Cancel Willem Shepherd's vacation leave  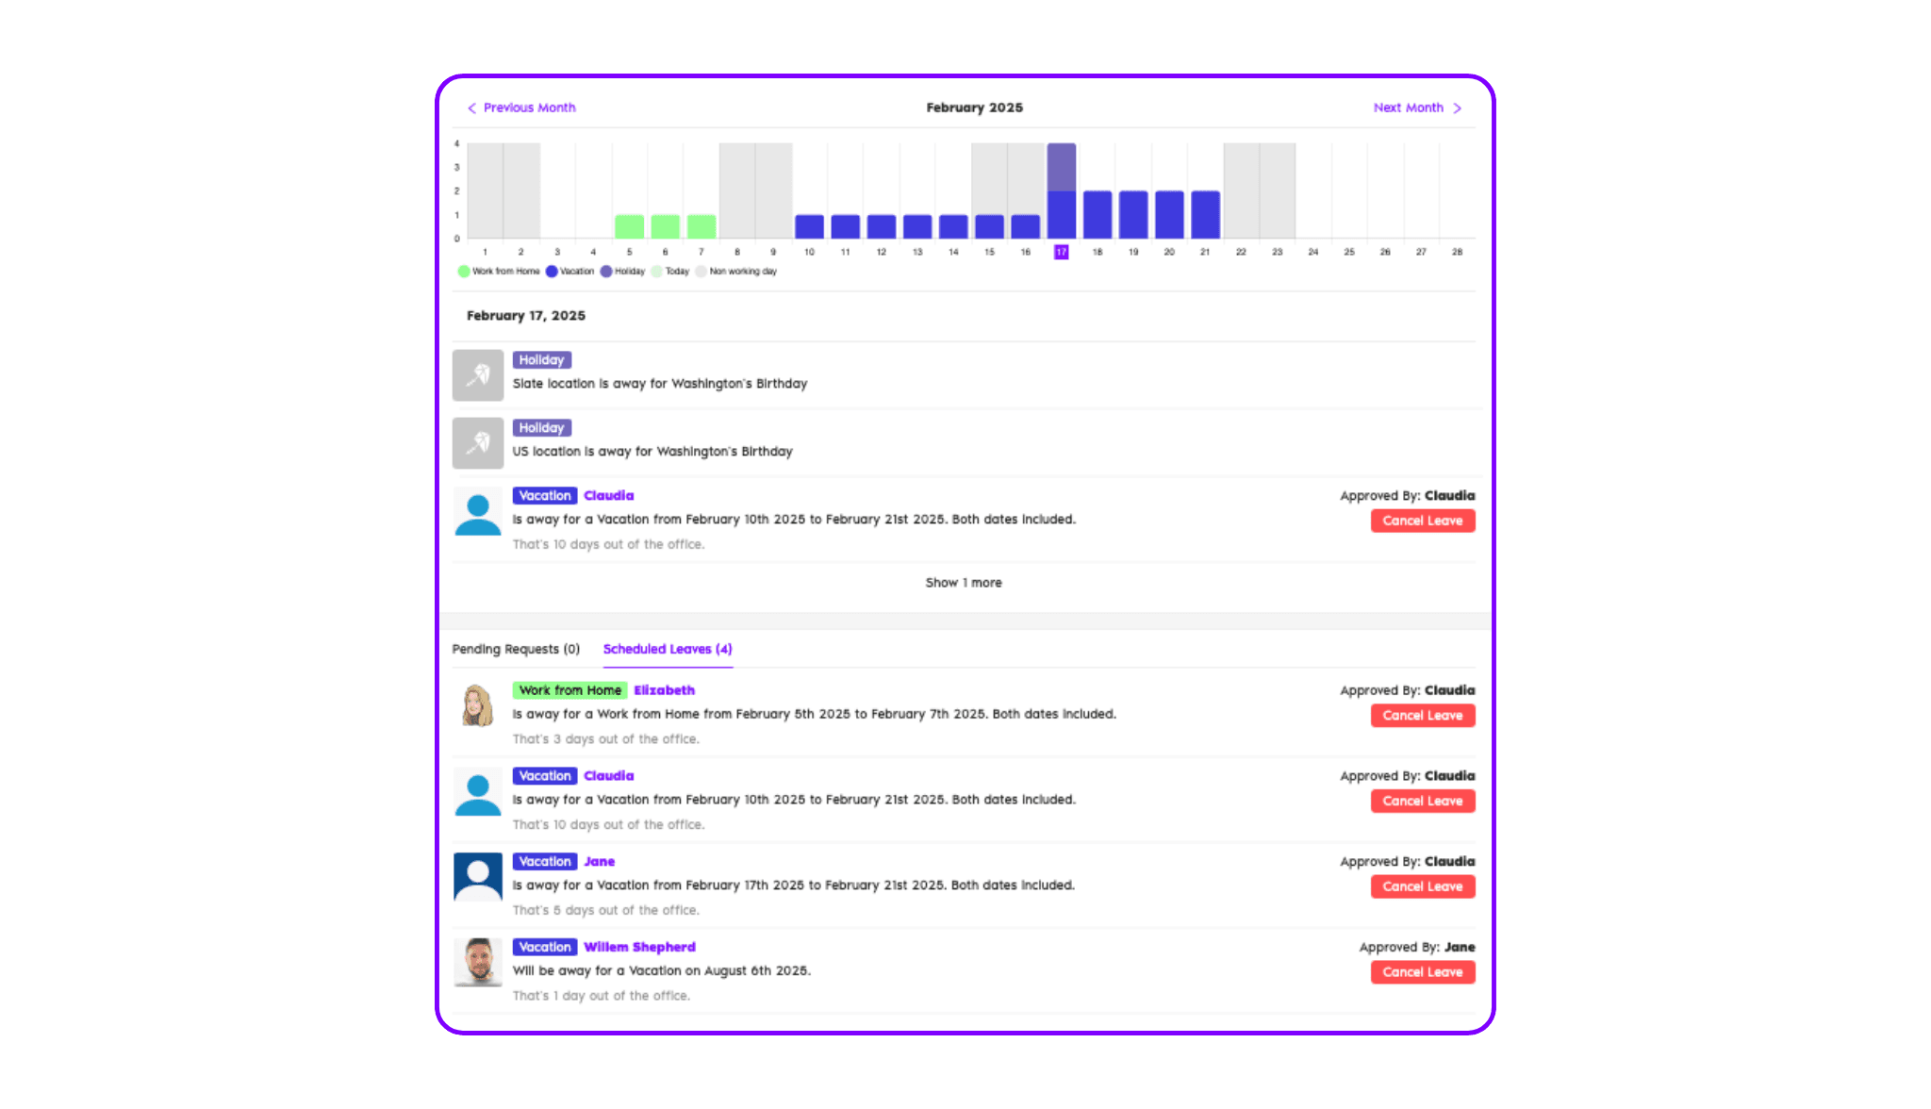[x=1422, y=971]
